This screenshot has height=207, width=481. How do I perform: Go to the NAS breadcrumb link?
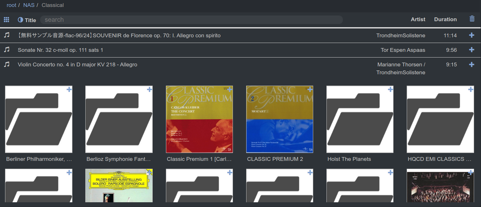(29, 5)
